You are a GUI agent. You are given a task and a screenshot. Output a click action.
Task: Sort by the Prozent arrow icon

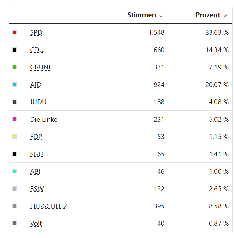click(x=225, y=15)
